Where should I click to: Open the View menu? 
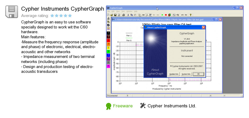(118, 11)
